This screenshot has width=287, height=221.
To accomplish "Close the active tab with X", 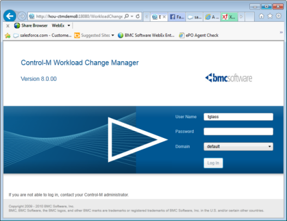I will point(164,17).
